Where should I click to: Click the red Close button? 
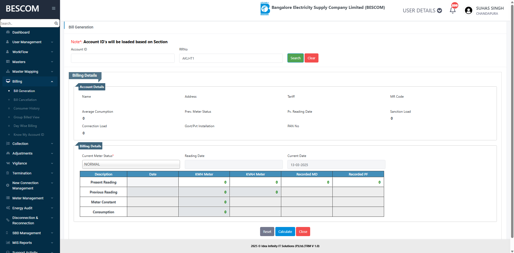303,232
